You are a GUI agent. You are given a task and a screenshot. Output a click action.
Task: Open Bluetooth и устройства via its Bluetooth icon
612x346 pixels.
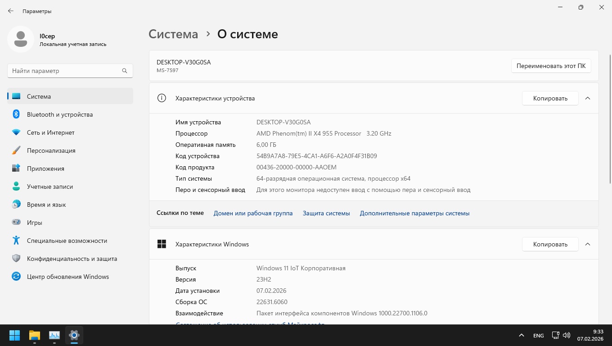(x=16, y=114)
